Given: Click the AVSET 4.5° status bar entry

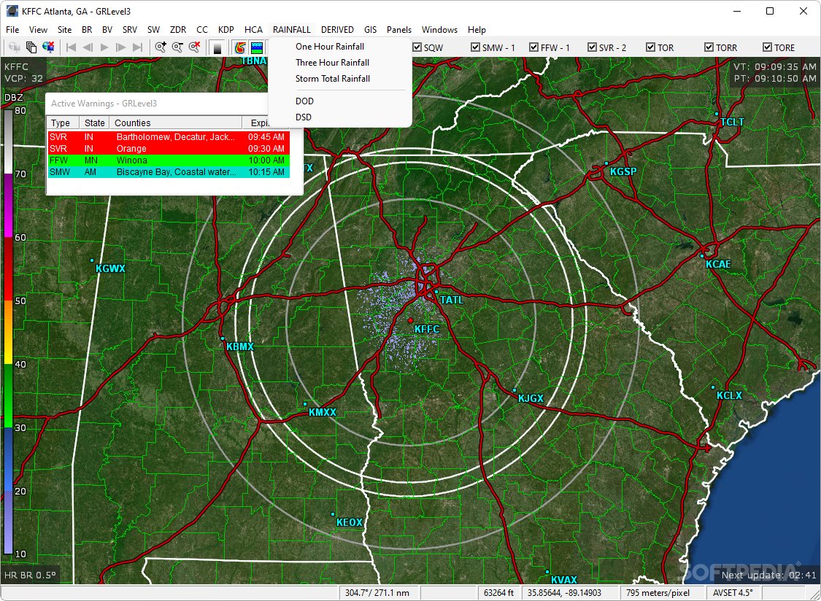Looking at the screenshot, I should (x=733, y=593).
